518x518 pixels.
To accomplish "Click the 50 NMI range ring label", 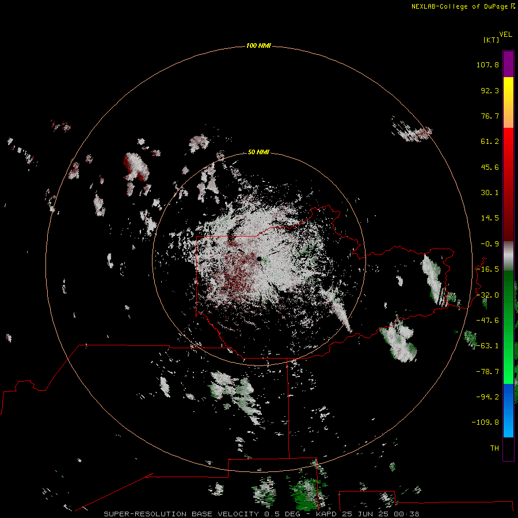I will [x=258, y=152].
